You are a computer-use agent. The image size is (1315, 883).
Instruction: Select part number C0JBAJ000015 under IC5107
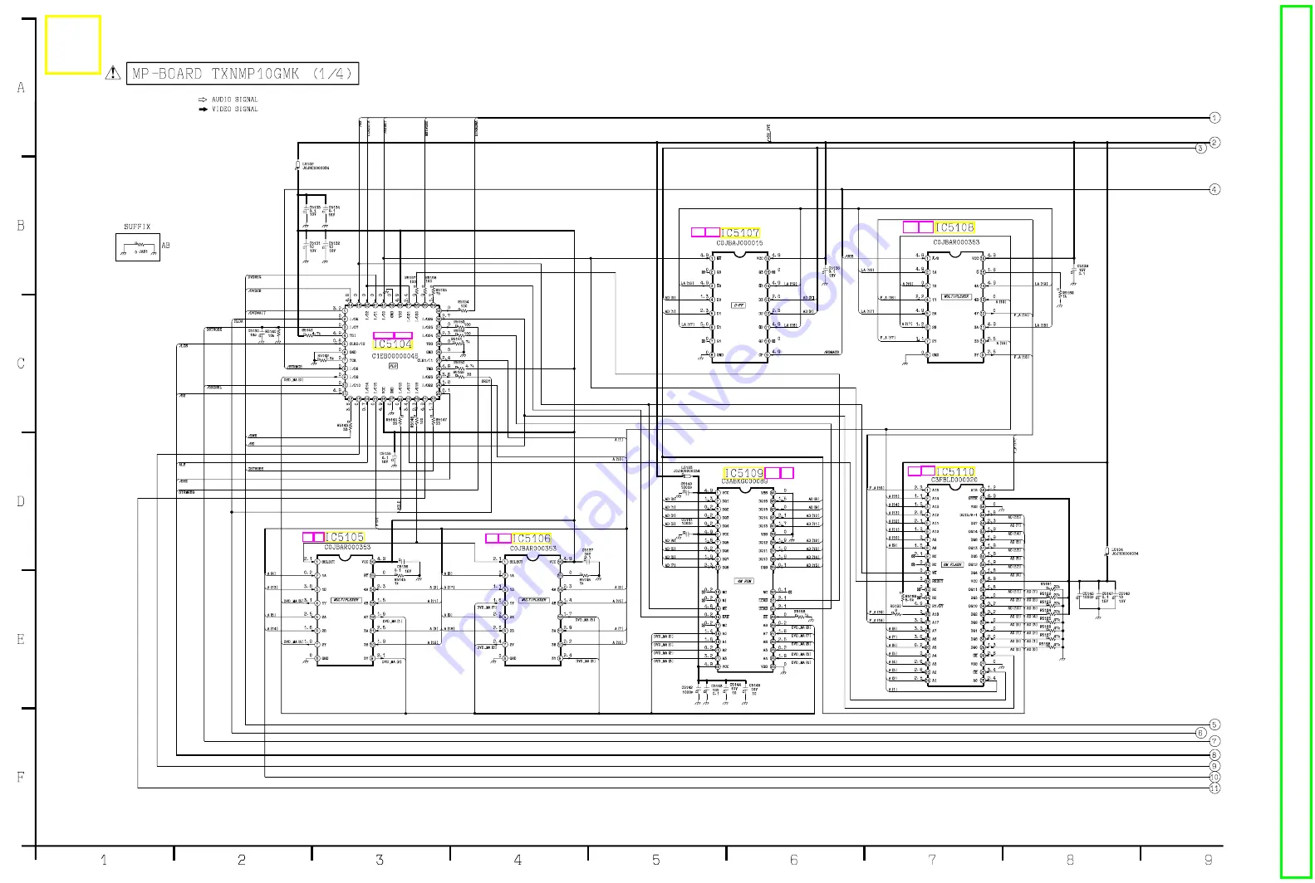pos(739,243)
